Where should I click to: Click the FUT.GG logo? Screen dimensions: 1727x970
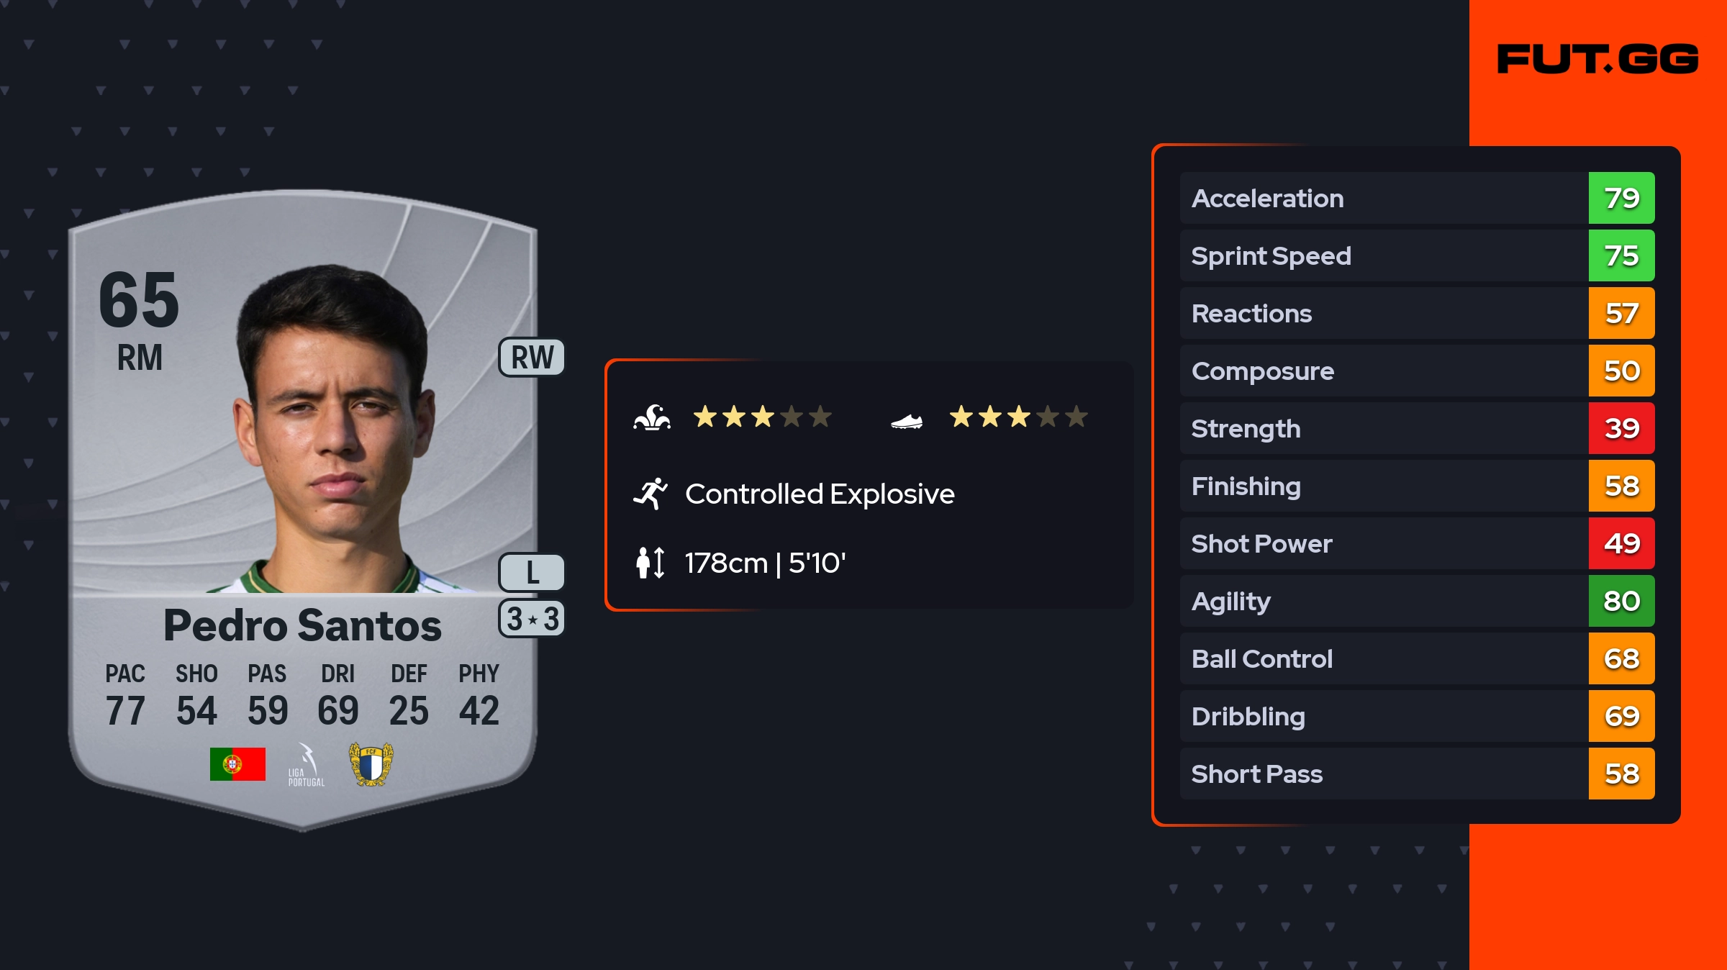click(1597, 59)
